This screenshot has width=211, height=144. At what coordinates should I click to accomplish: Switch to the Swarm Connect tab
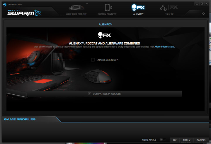[107, 10]
